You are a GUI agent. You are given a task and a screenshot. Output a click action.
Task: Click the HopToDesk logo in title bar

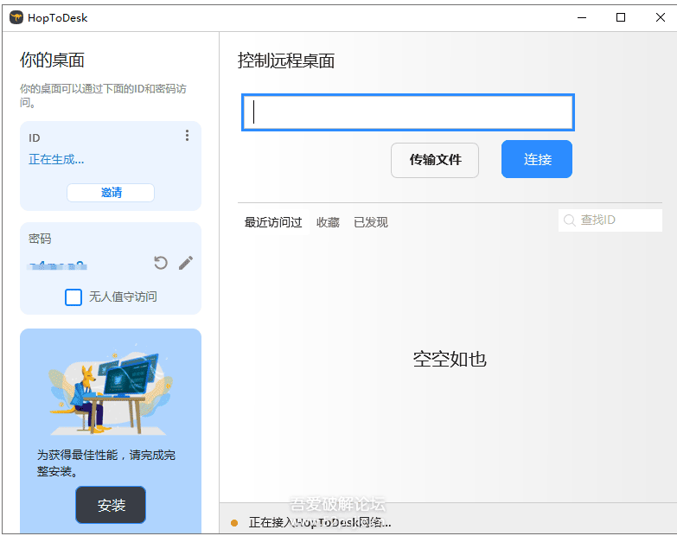pos(16,17)
